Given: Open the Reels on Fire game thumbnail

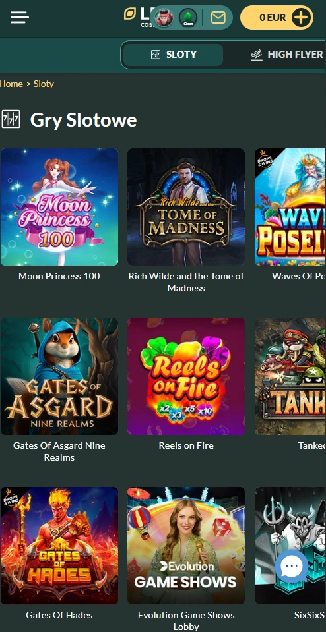Looking at the screenshot, I should [x=186, y=376].
